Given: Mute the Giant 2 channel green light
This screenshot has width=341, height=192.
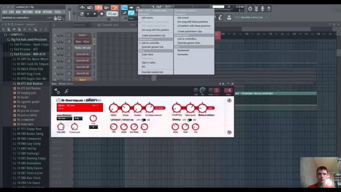Looking at the screenshot, I should (55, 35).
